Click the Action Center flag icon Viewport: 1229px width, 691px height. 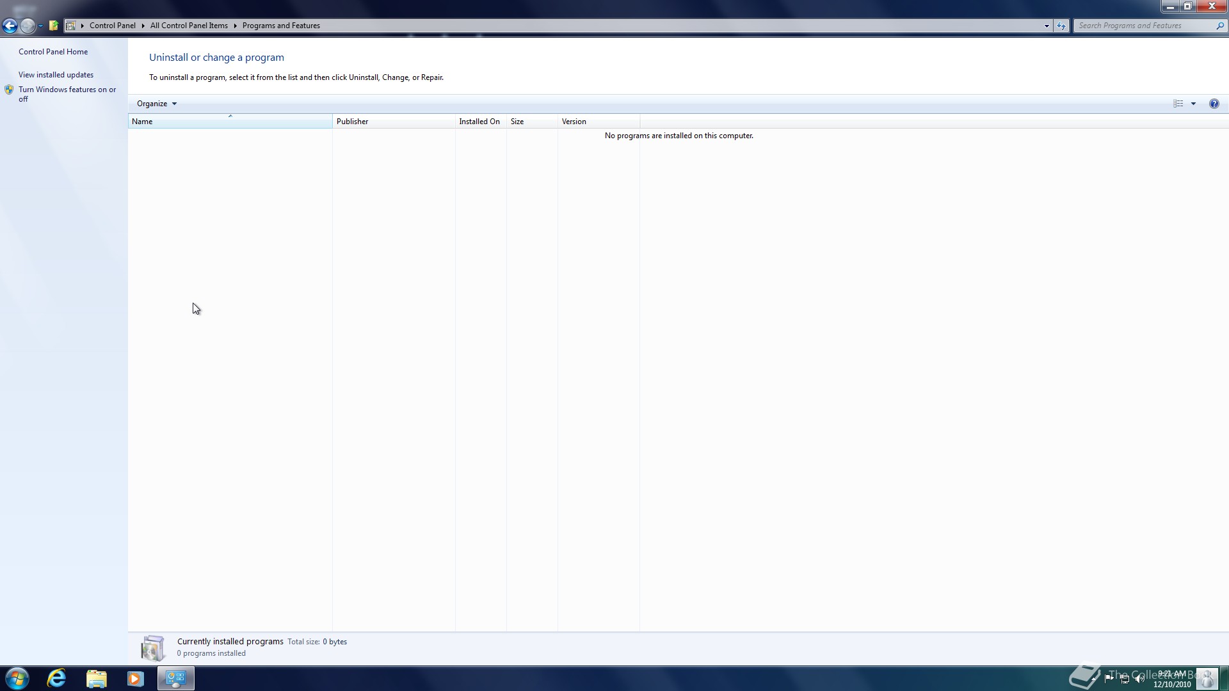coord(1109,679)
